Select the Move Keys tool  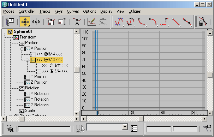pyautogui.click(x=25, y=22)
